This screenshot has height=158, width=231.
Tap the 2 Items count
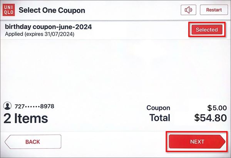26,118
